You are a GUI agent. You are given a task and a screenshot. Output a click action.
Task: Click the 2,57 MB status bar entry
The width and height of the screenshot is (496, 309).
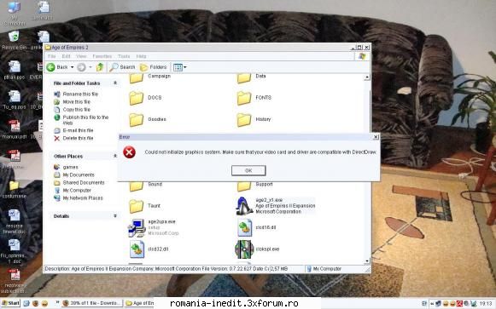[280, 269]
